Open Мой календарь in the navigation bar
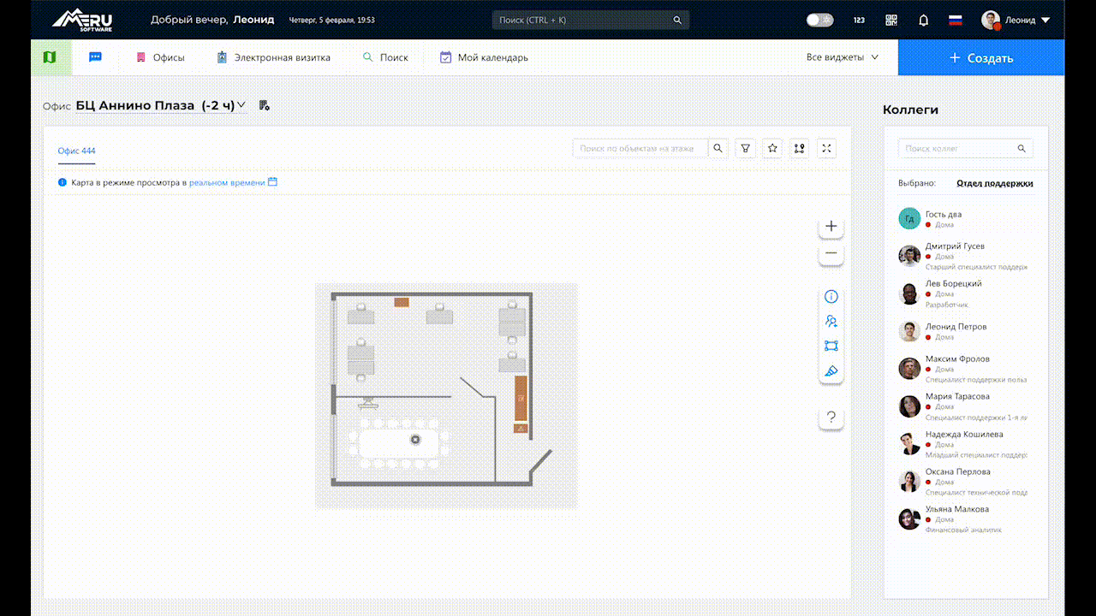Image resolution: width=1096 pixels, height=616 pixels. point(484,57)
